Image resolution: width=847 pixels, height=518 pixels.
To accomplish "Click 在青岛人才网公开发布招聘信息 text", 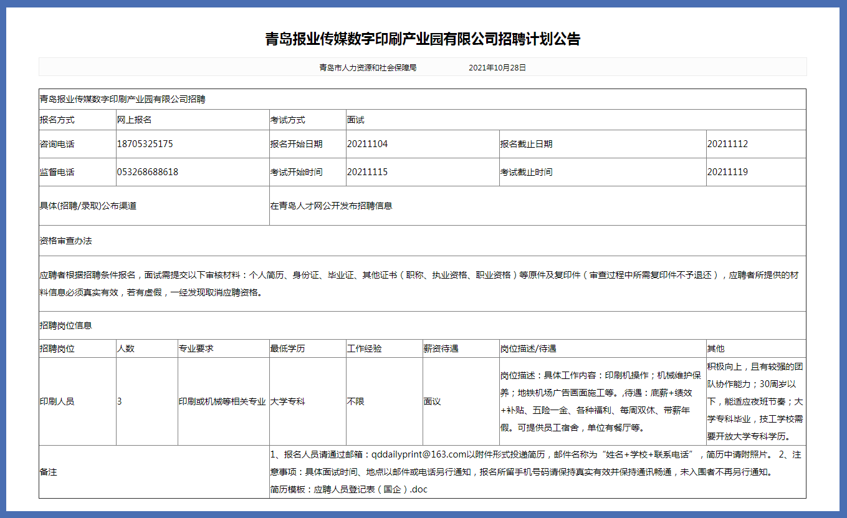I will point(331,206).
